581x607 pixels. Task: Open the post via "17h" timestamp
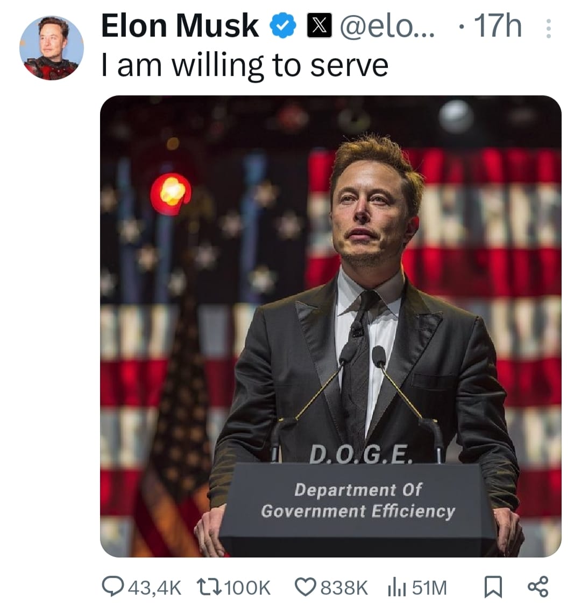(x=498, y=26)
